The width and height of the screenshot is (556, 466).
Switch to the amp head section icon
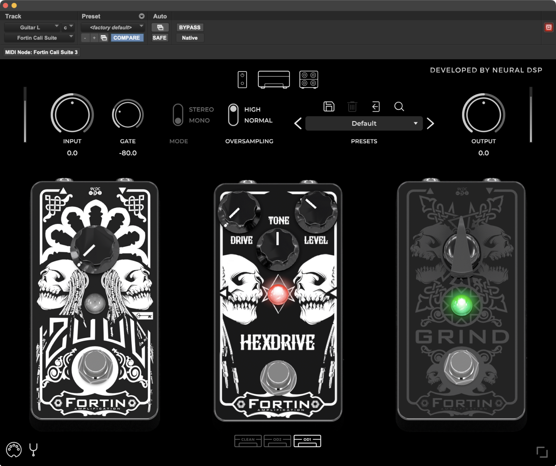tap(274, 80)
